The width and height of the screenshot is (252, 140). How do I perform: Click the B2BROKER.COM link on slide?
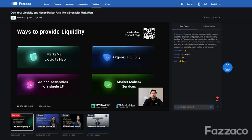(x=25, y=106)
